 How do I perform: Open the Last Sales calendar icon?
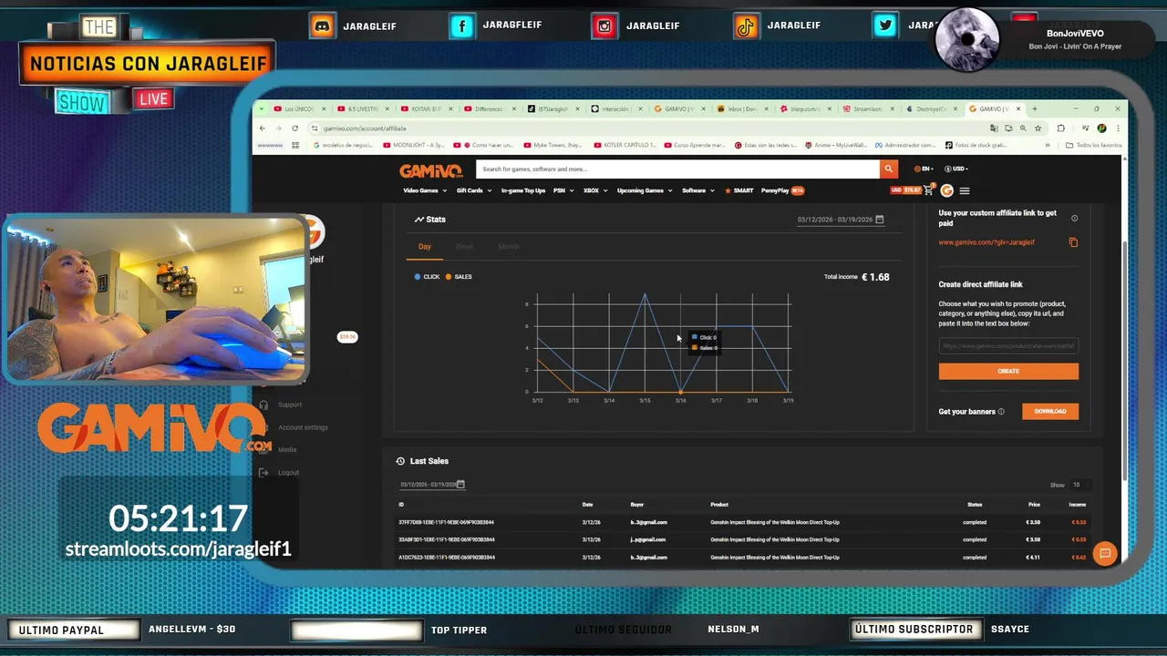pyautogui.click(x=460, y=485)
